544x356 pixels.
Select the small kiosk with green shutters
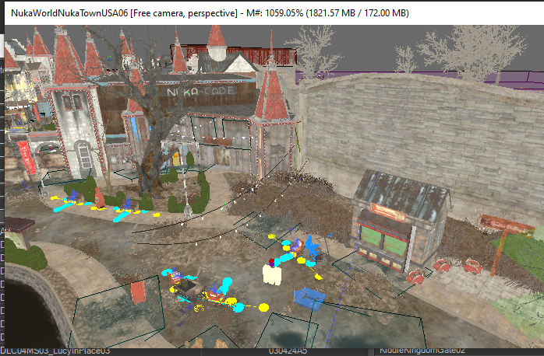[x=401, y=221]
